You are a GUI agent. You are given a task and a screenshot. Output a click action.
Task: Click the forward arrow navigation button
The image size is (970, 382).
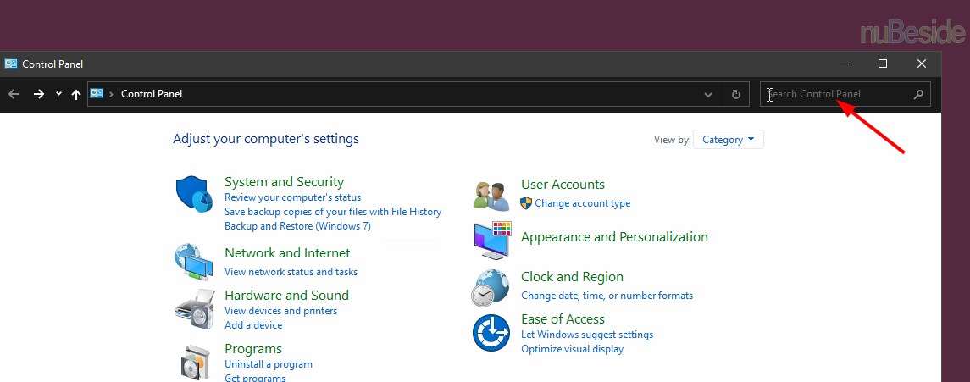point(38,94)
